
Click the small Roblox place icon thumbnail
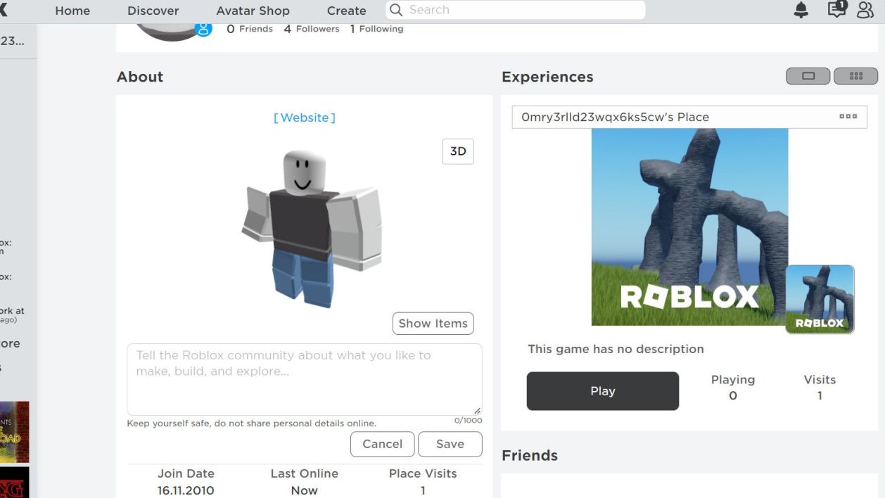(820, 299)
